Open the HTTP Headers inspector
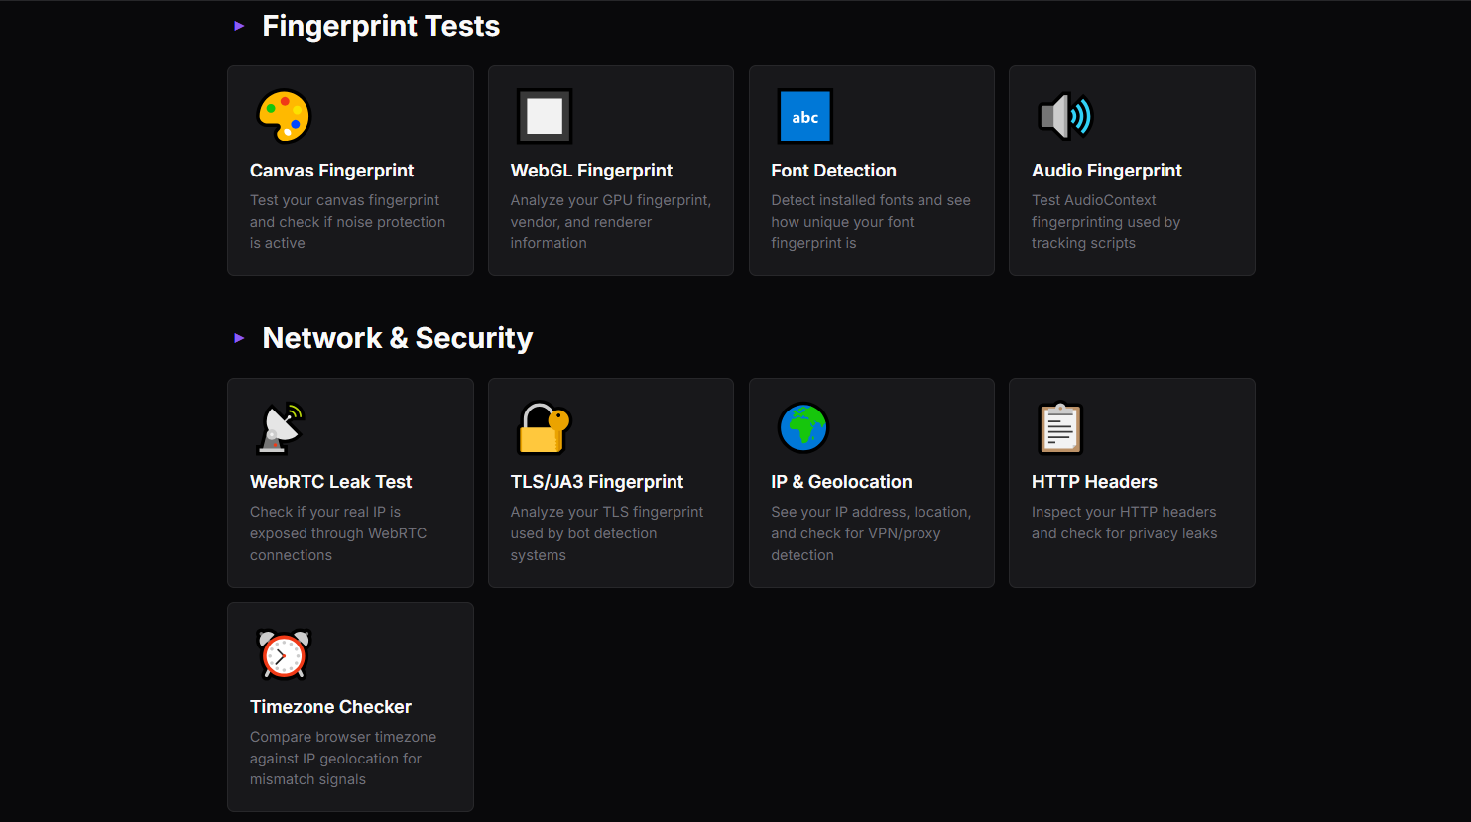Viewport: 1471px width, 822px height. tap(1132, 482)
